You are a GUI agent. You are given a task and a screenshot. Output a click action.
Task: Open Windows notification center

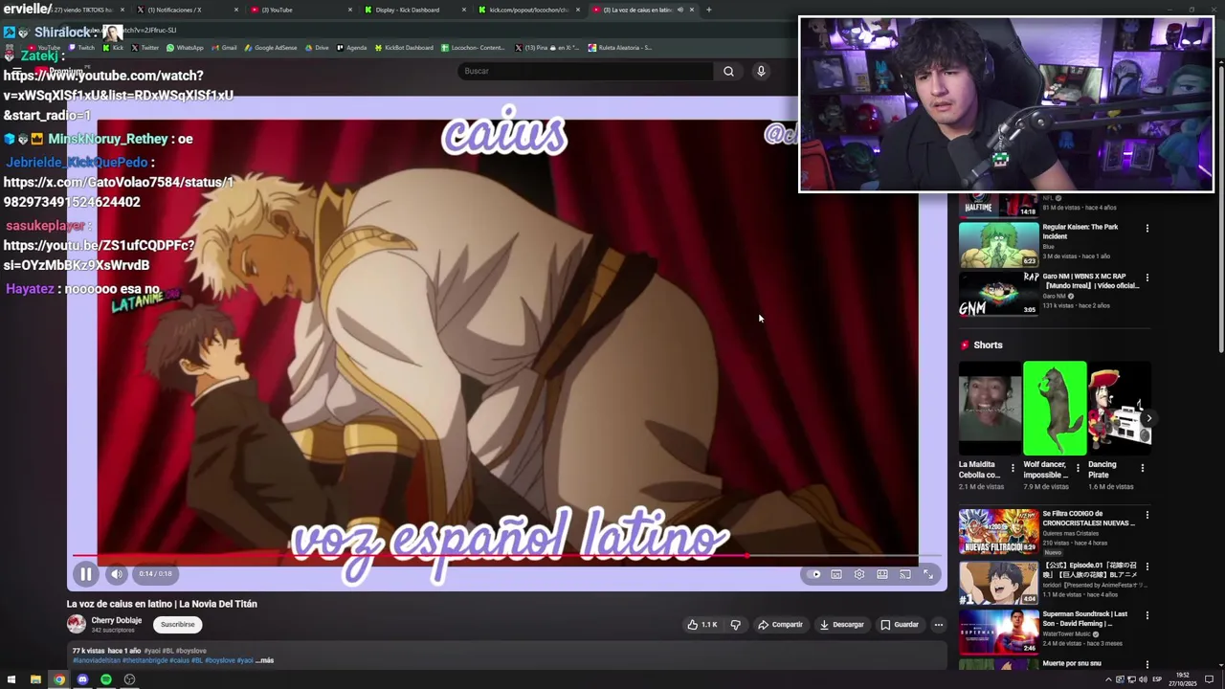click(1211, 679)
